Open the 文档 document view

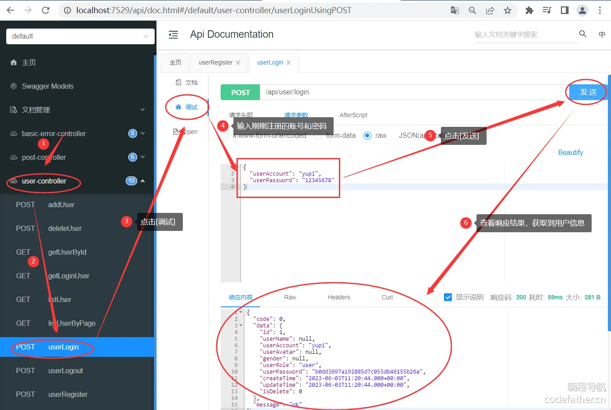pyautogui.click(x=187, y=83)
